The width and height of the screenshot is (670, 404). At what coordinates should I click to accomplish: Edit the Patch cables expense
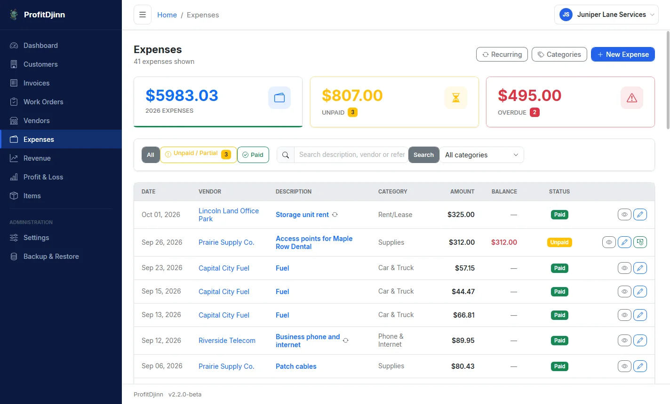tap(640, 366)
